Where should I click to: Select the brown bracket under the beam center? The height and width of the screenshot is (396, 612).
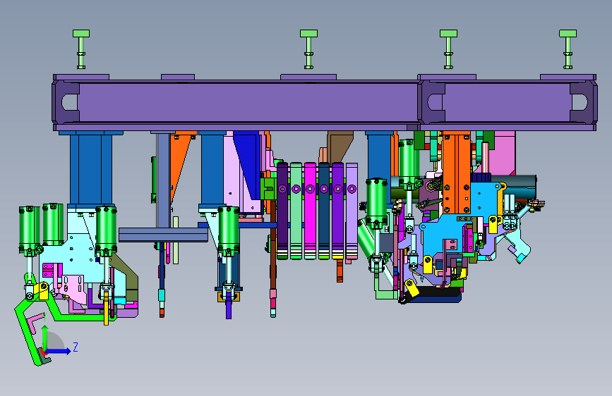(x=340, y=146)
